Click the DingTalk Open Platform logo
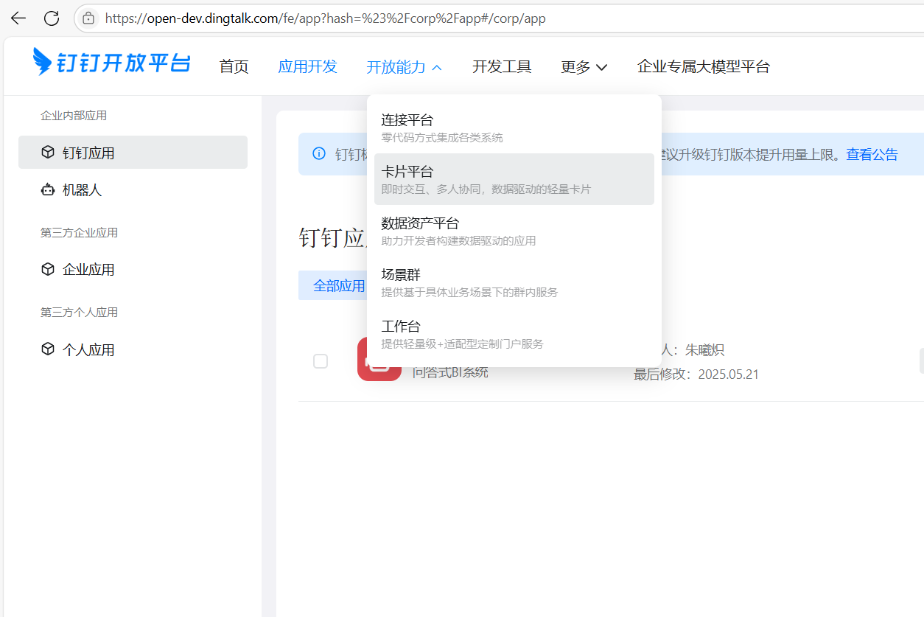924x617 pixels. pos(111,63)
